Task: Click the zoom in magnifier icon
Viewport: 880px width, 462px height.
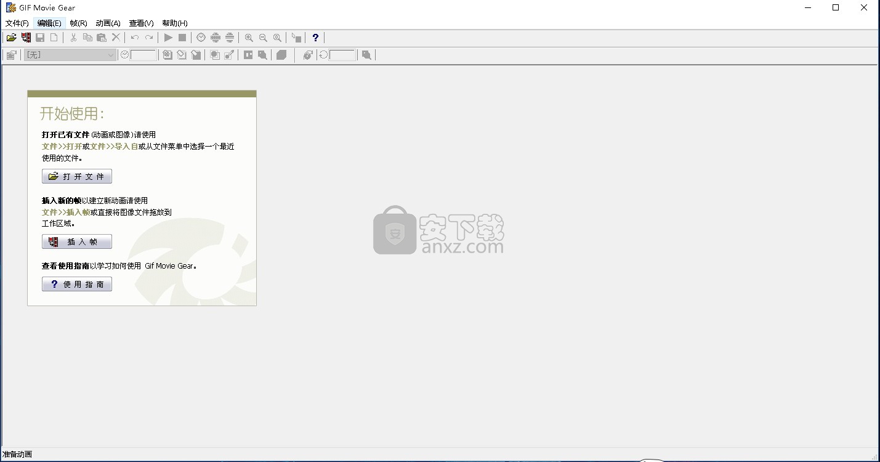Action: click(249, 38)
